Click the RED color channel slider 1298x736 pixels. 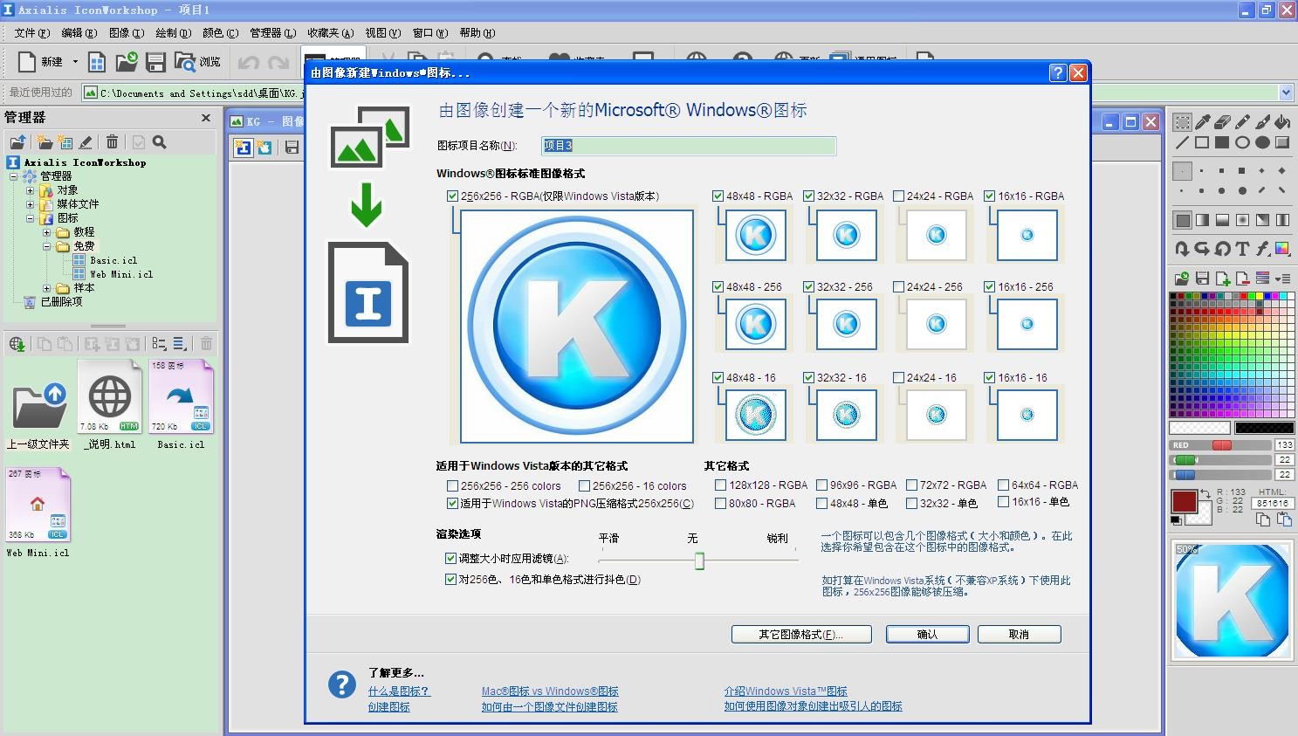pyautogui.click(x=1220, y=445)
